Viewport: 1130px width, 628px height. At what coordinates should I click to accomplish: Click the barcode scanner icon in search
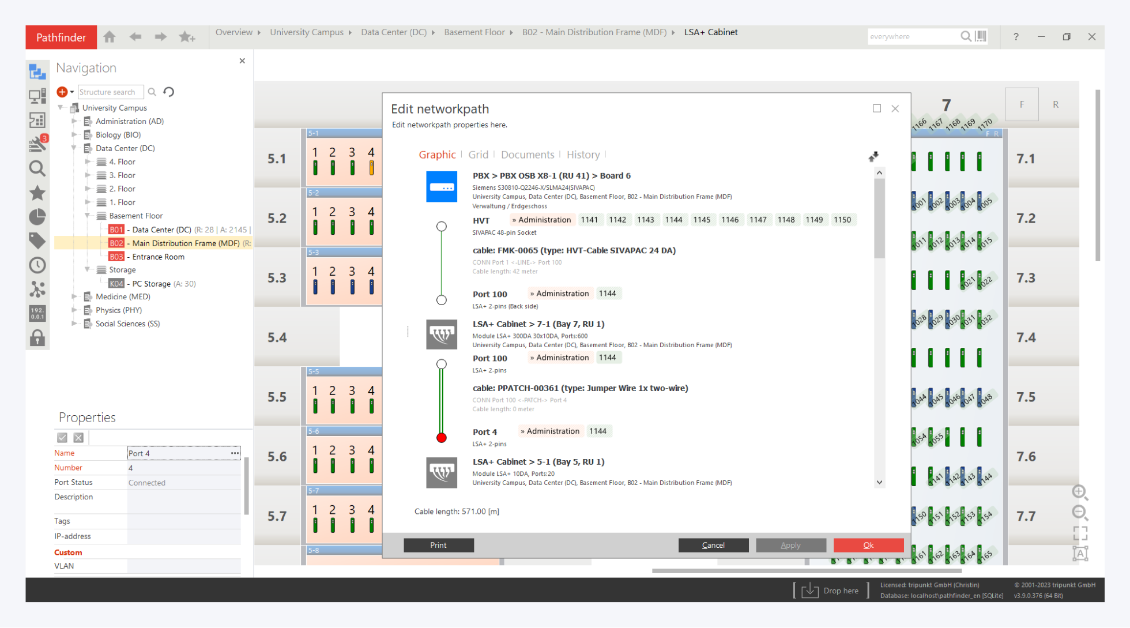(981, 36)
